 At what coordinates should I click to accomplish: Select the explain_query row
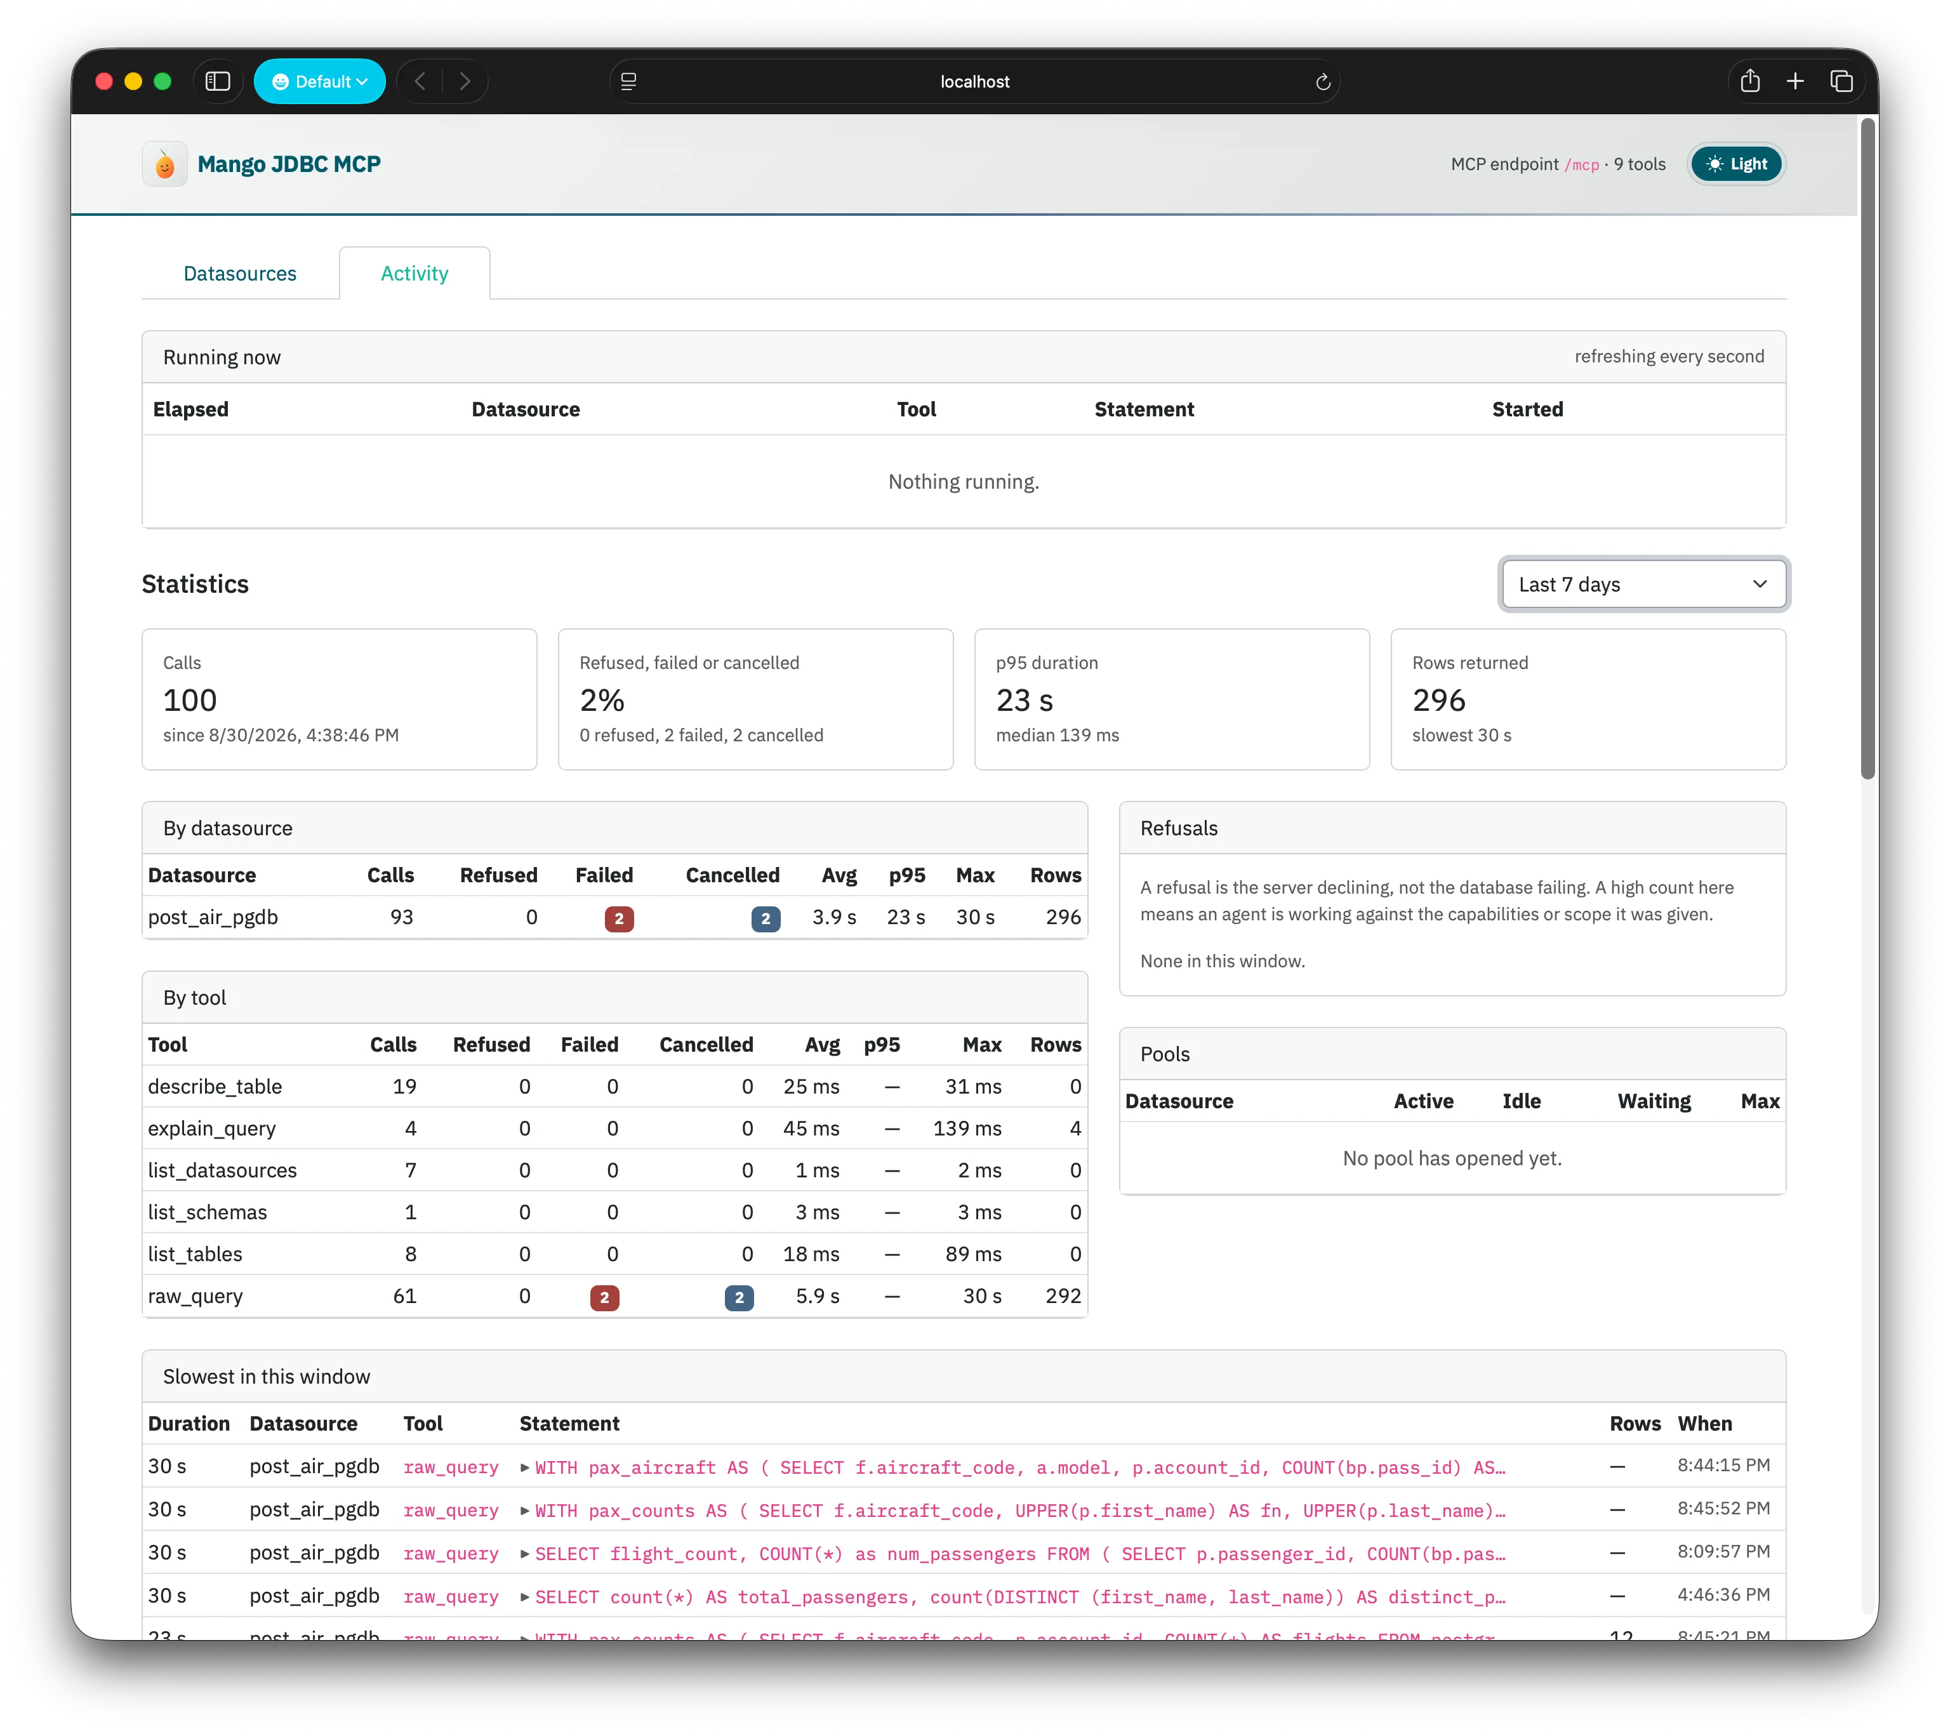coord(615,1128)
